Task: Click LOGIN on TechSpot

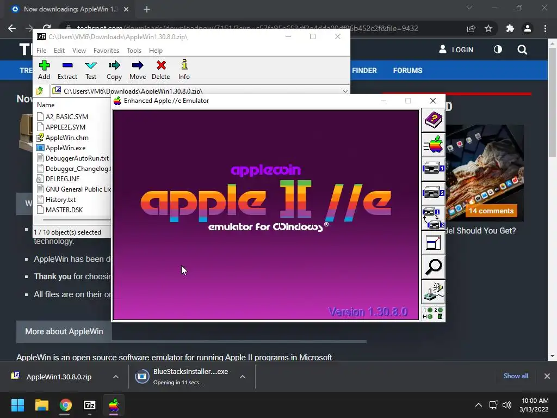Action: (x=456, y=50)
